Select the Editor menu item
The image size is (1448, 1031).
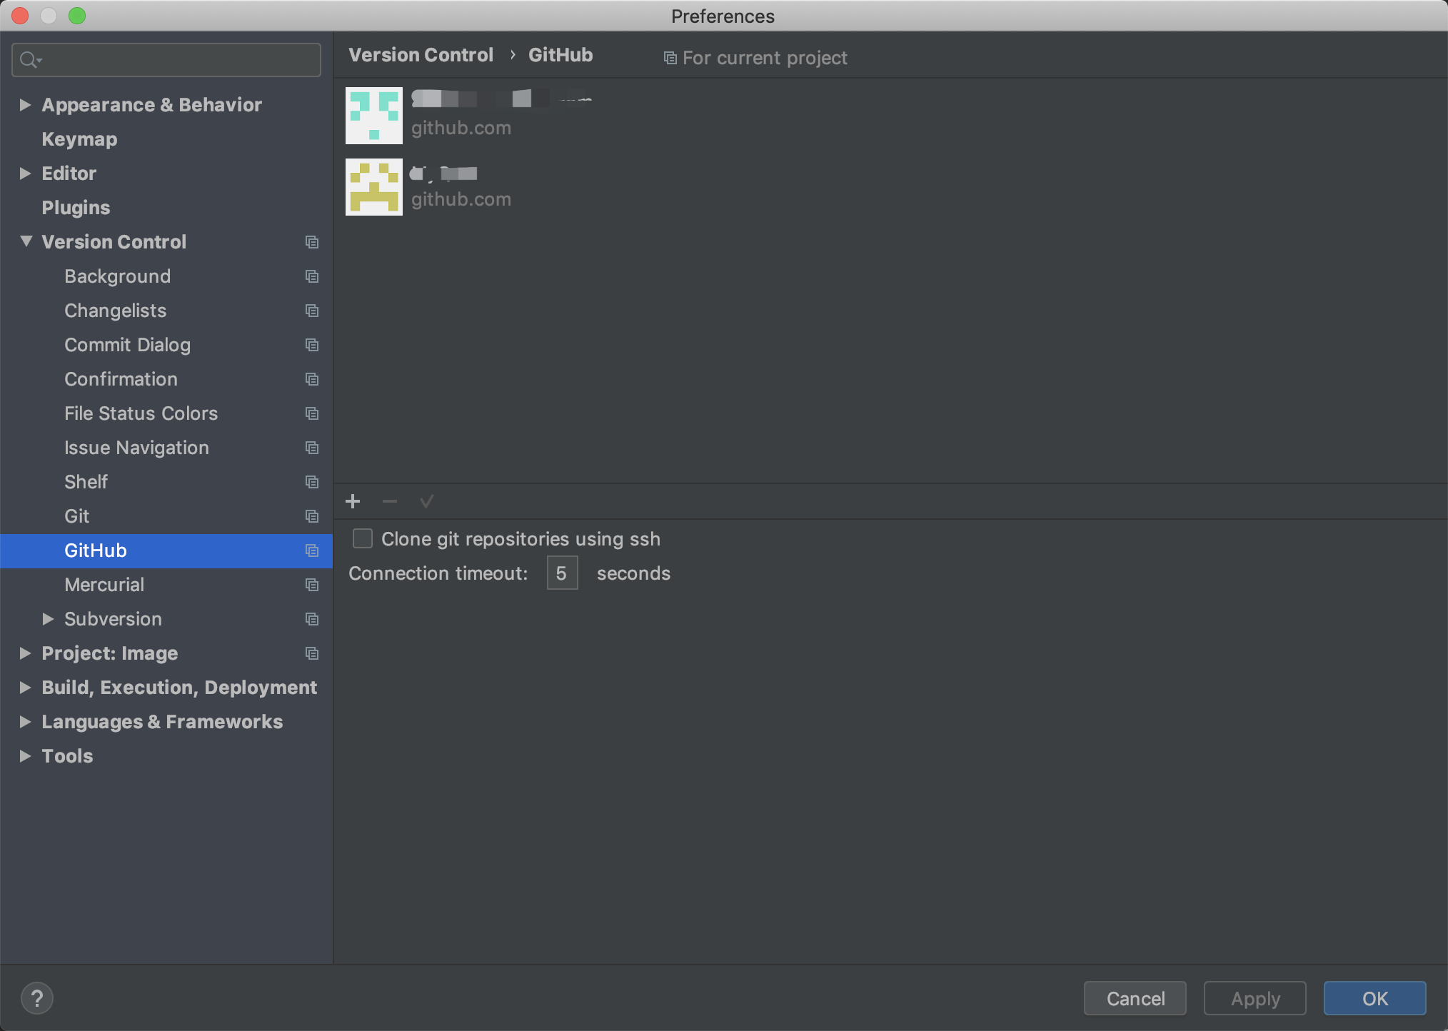point(69,172)
